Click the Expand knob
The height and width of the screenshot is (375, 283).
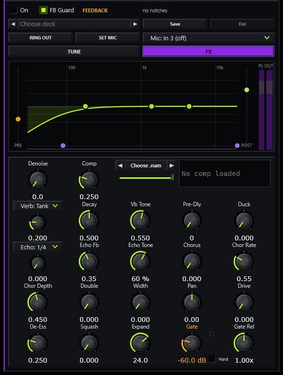(x=141, y=343)
